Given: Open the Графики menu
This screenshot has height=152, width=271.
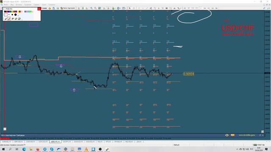Looking at the screenshot, I should point(28,5).
